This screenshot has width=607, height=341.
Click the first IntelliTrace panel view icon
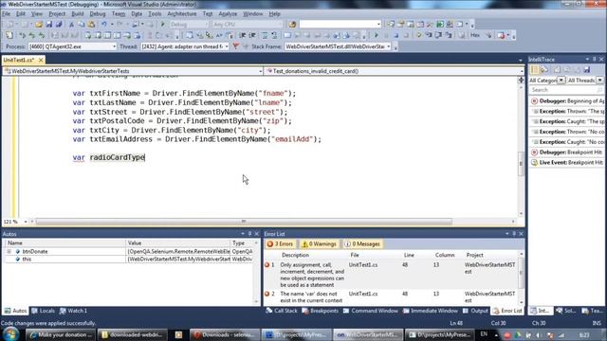tap(534, 69)
